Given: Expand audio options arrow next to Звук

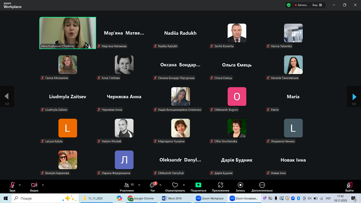Looking at the screenshot, I should [x=20, y=185].
